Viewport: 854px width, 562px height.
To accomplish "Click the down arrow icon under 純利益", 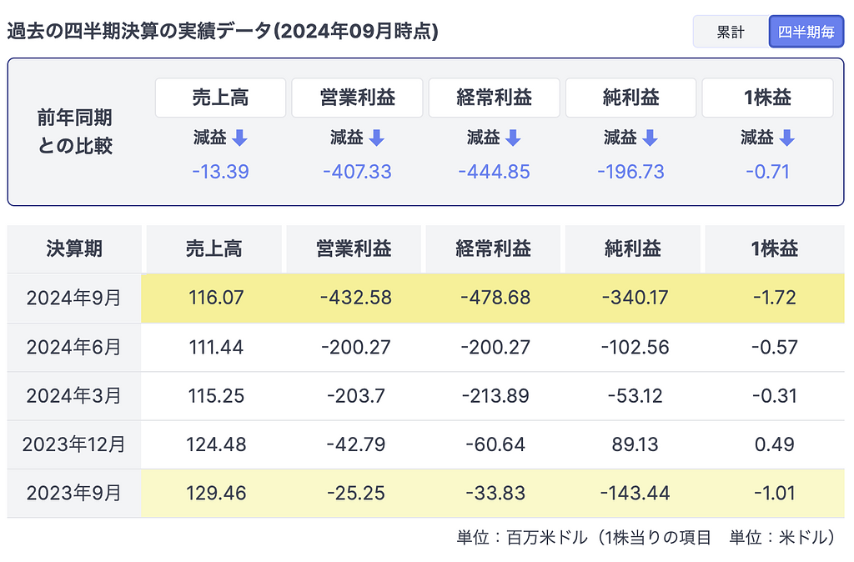I will [x=651, y=138].
